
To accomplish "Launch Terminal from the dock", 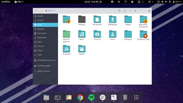I will click(57, 97).
